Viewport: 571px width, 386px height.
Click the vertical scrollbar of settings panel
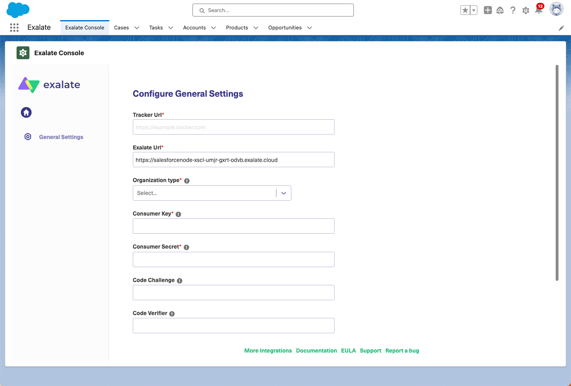click(557, 172)
